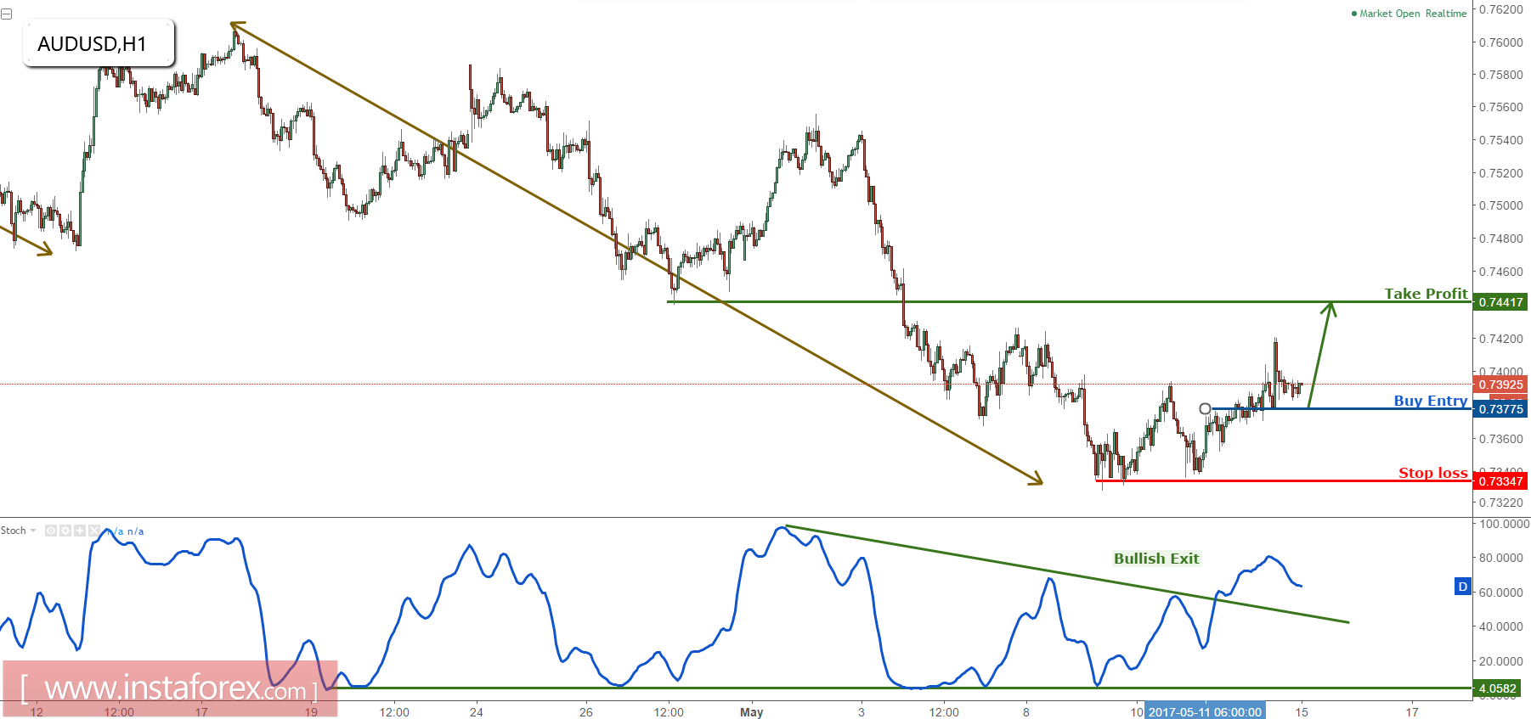The height and width of the screenshot is (719, 1531).
Task: Select the Stop loss label
Action: pyautogui.click(x=1433, y=473)
